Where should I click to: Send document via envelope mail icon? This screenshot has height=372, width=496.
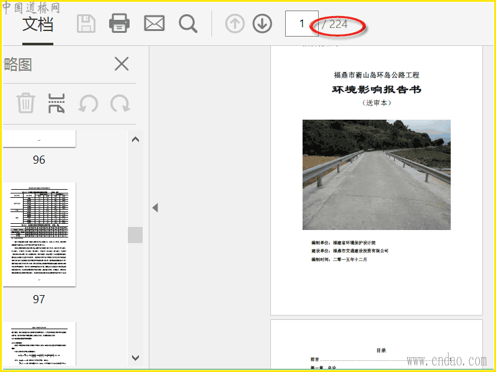pyautogui.click(x=154, y=24)
